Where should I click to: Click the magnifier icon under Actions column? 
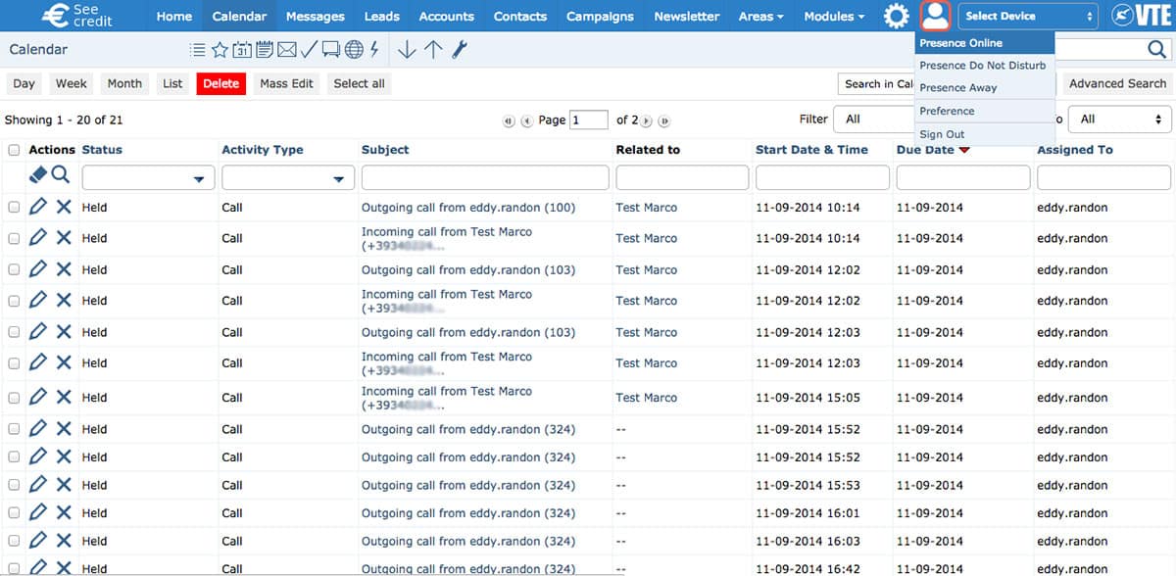(61, 174)
